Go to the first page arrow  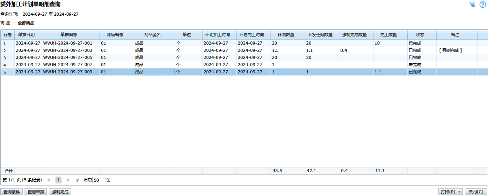click(48, 180)
